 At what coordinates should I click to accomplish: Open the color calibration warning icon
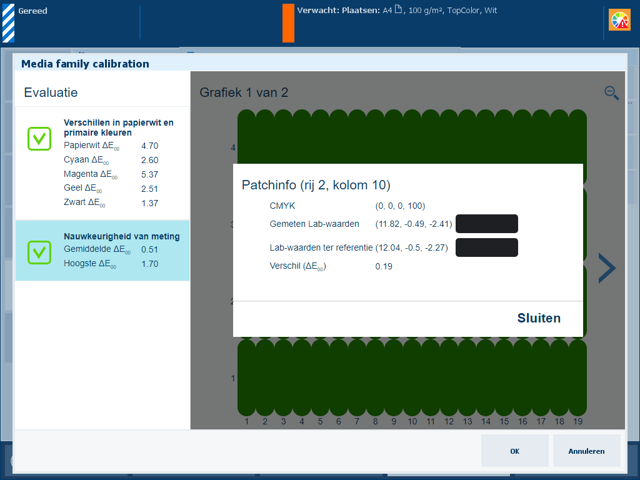(x=619, y=20)
